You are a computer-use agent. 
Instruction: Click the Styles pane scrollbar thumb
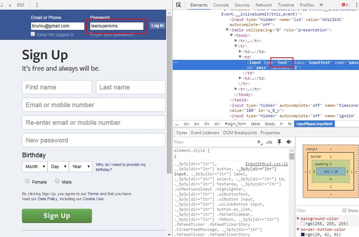(292, 156)
